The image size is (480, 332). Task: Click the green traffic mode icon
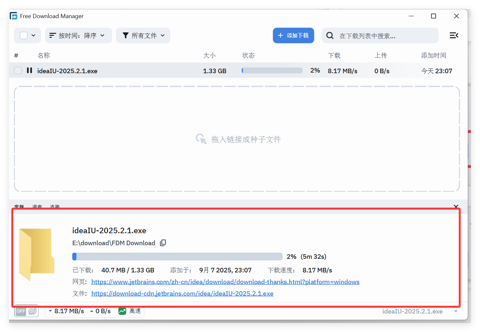(x=122, y=311)
